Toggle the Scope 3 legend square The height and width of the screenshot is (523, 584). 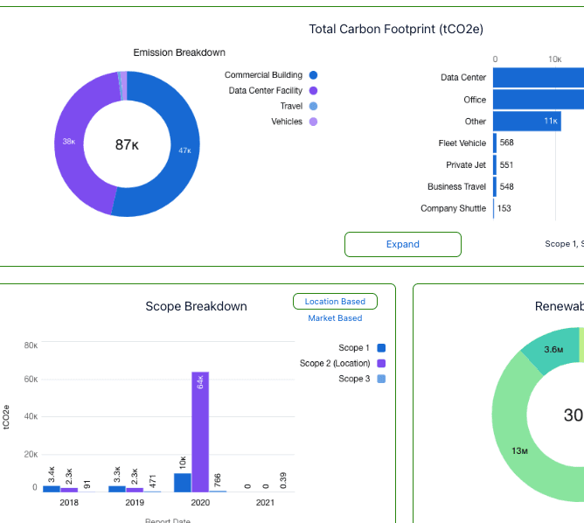click(381, 379)
